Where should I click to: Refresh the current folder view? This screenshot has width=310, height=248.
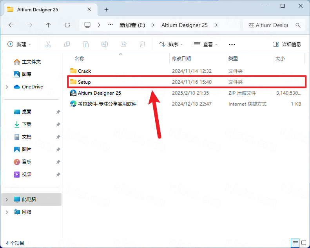coord(67,25)
